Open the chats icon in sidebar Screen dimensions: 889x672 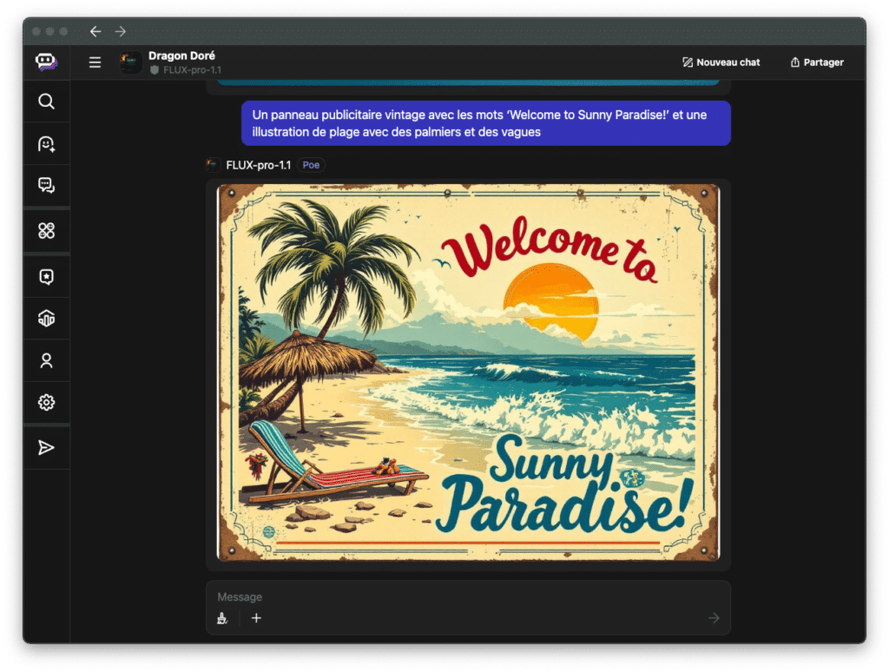tap(47, 186)
